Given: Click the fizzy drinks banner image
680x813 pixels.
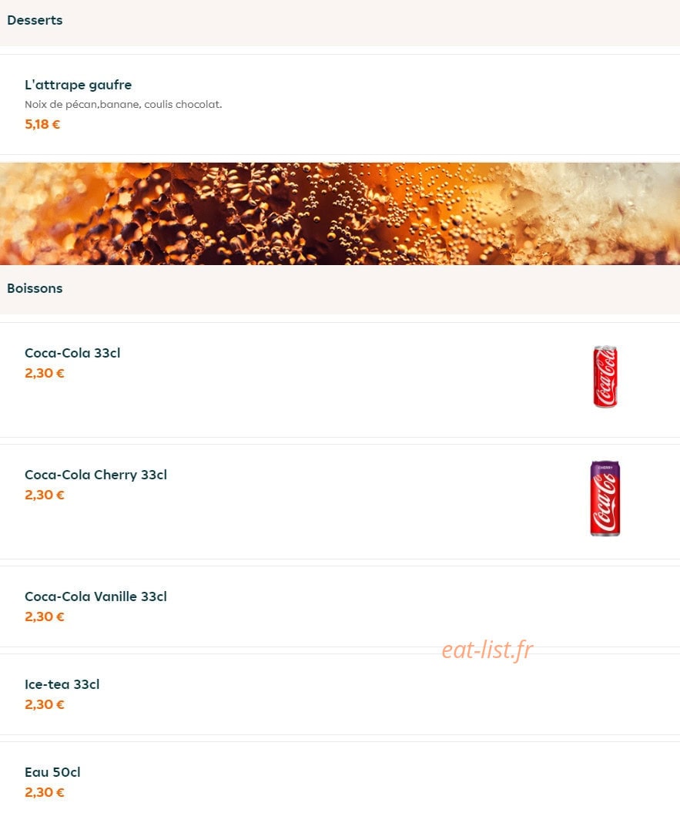Looking at the screenshot, I should coord(340,213).
